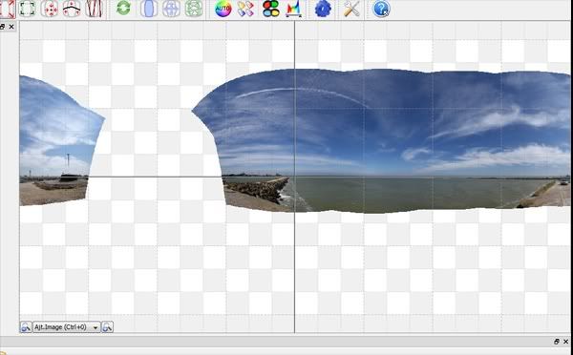Switch to the spherical globe projection icon
The image size is (573, 355).
(x=171, y=9)
